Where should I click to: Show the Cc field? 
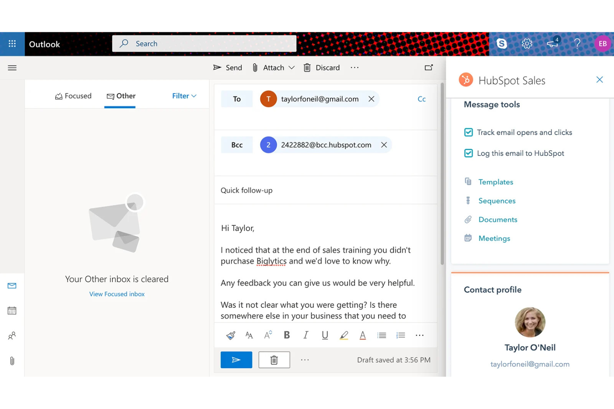(x=422, y=99)
